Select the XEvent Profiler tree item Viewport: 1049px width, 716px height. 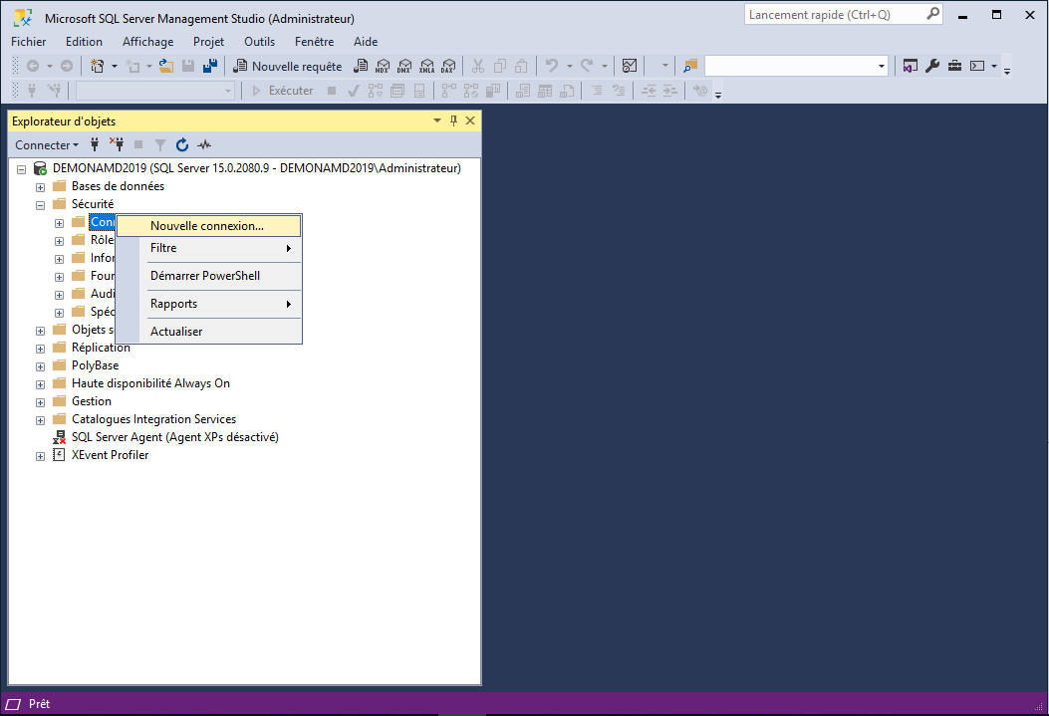[x=110, y=455]
